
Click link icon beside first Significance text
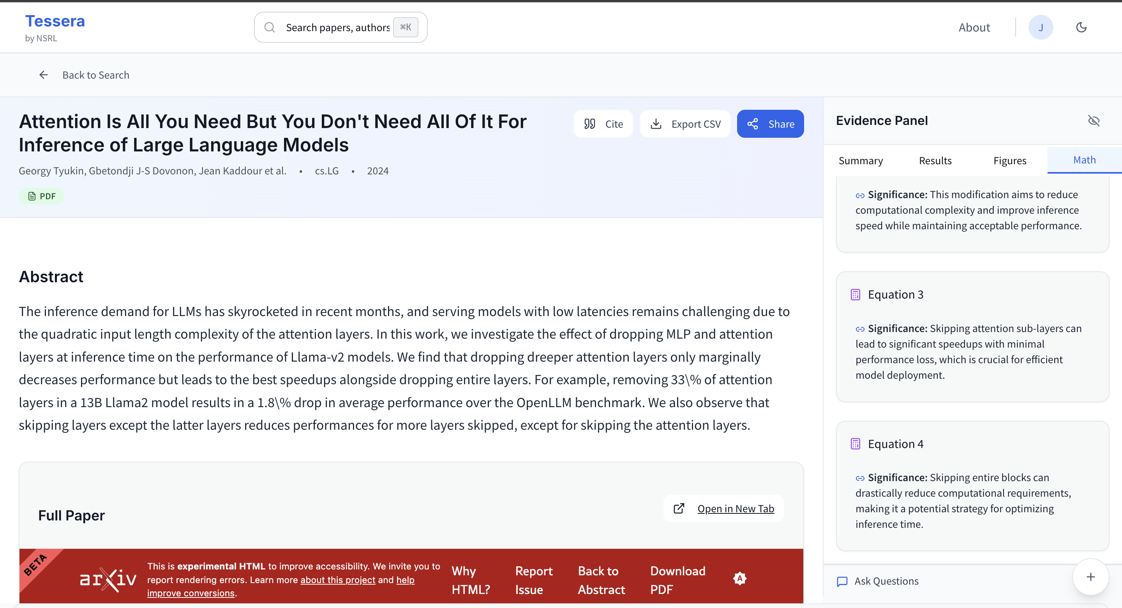click(x=860, y=195)
